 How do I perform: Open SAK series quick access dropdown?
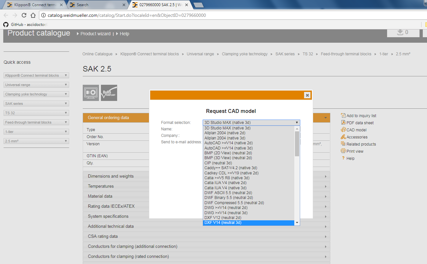tap(36, 104)
